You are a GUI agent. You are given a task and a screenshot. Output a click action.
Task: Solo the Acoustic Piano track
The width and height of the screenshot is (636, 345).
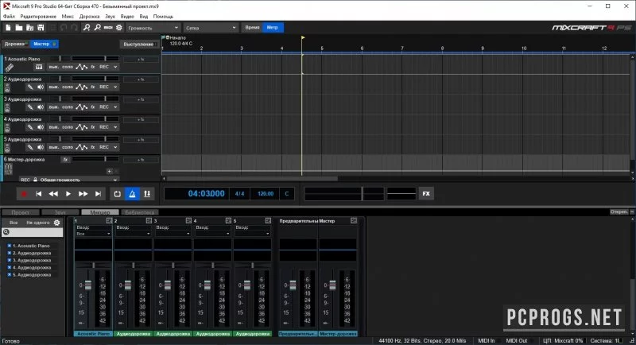(x=68, y=67)
